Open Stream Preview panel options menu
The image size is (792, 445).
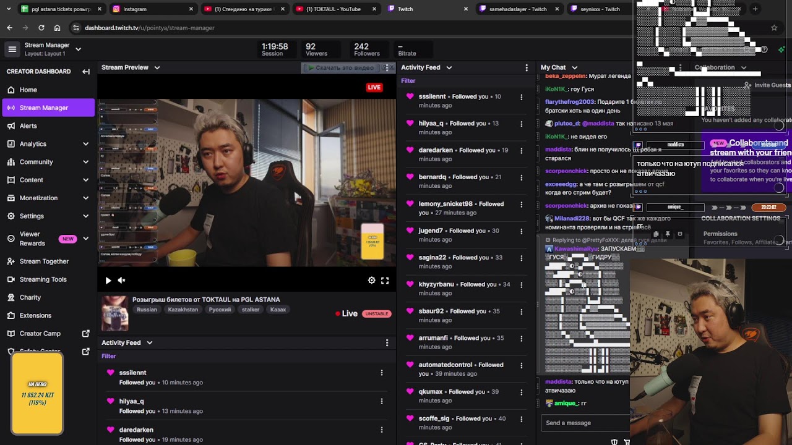pos(387,67)
